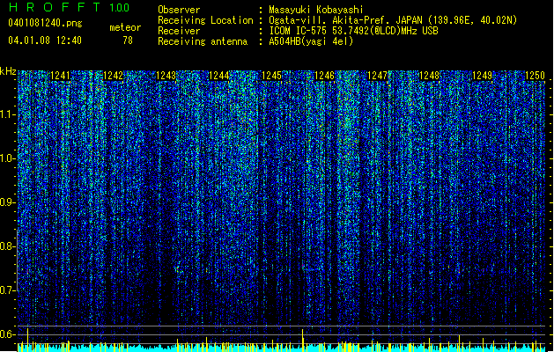Click the 0.7 frequency axis label
Viewport: 554px width, 352px height.
tap(8, 290)
